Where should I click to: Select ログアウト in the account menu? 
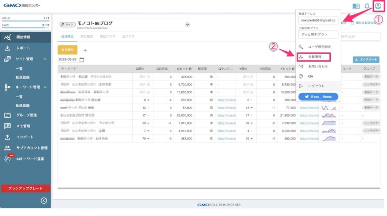318,86
